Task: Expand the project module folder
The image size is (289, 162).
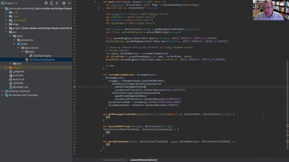Action: [x=6, y=28]
